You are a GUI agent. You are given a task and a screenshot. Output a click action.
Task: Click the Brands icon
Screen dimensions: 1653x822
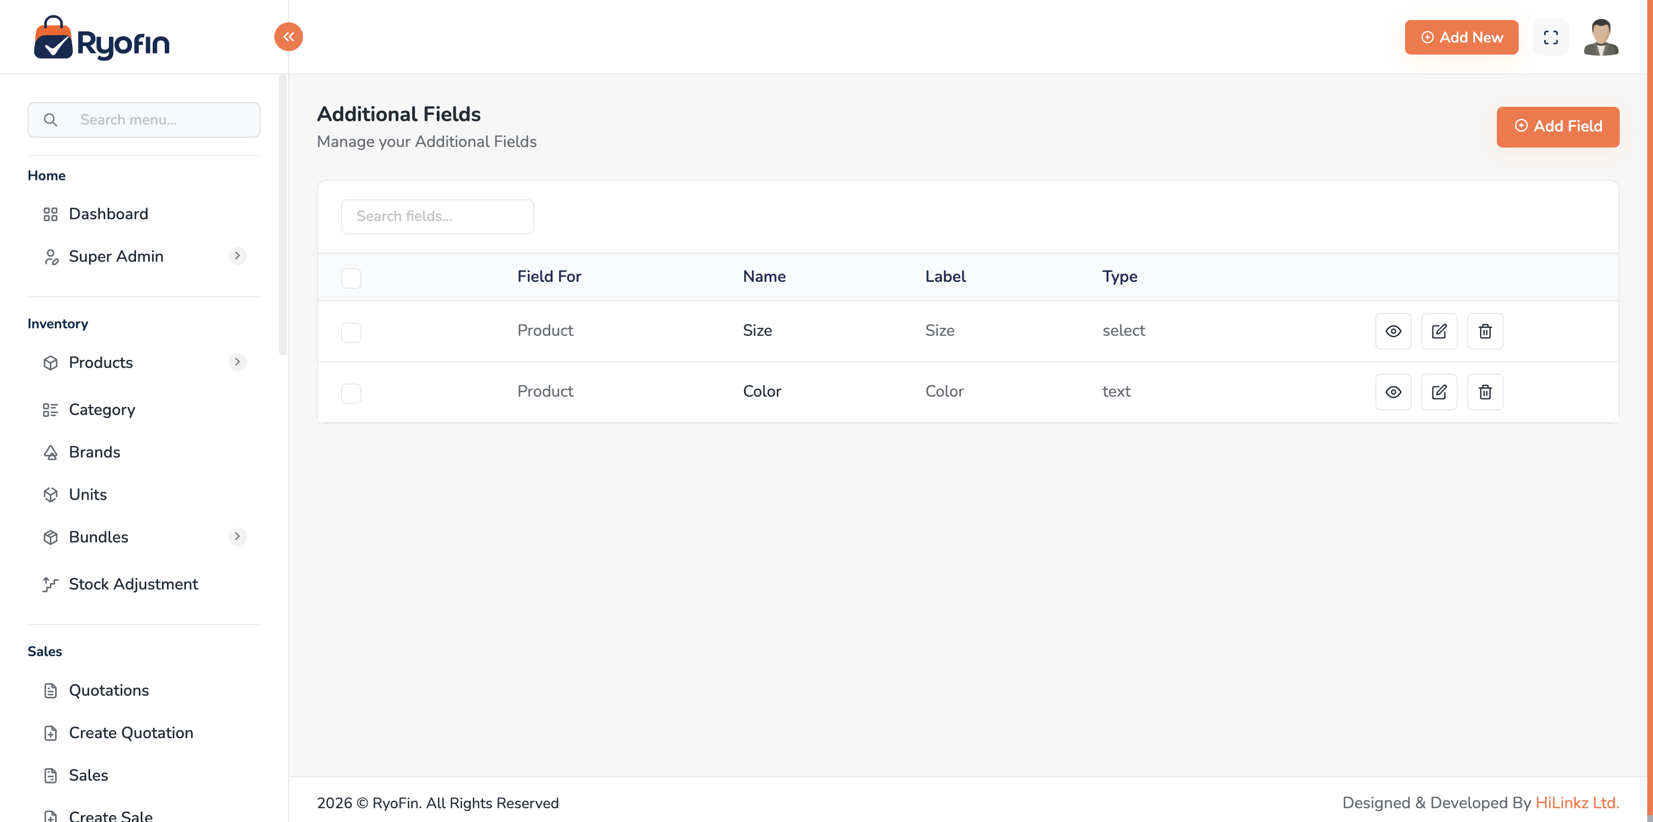pos(51,452)
